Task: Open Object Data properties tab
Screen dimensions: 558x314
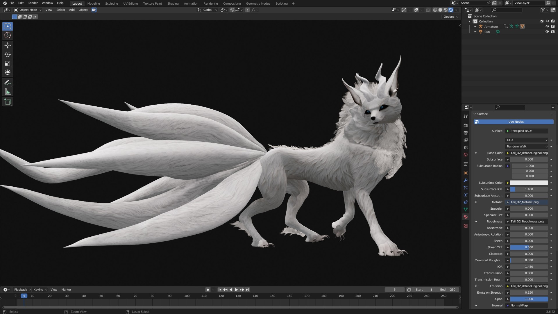Action: pos(466,210)
